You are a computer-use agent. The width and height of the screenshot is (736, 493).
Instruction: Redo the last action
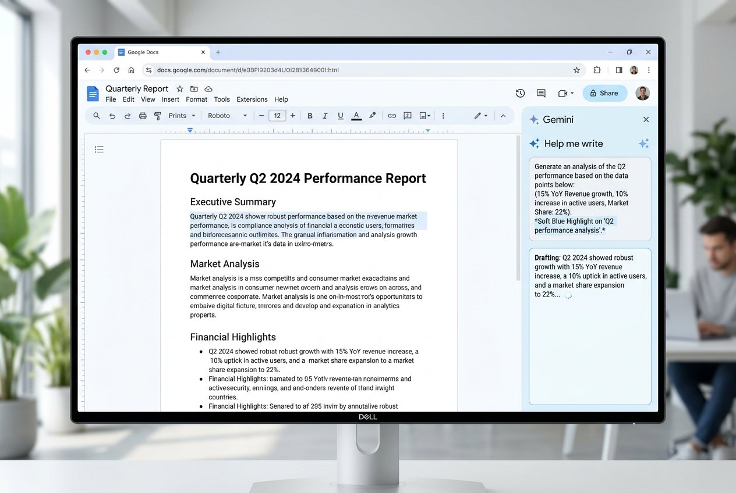128,116
